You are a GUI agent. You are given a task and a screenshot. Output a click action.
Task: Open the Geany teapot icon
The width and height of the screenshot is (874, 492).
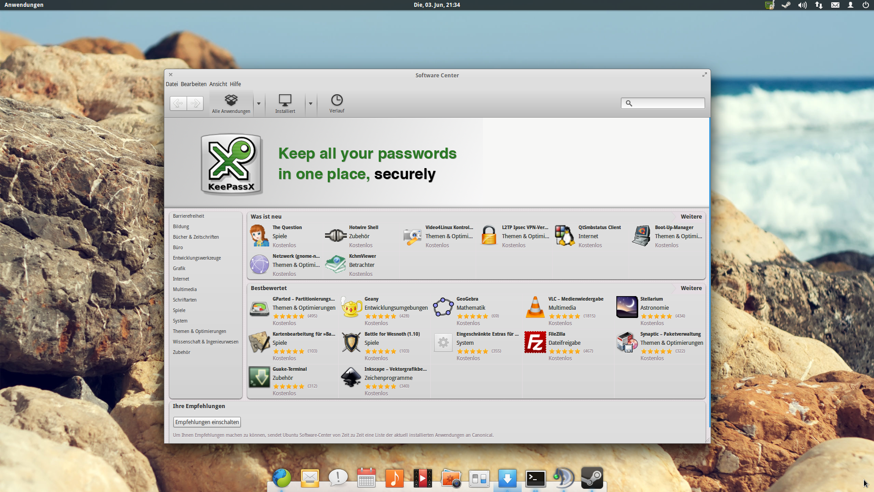351,307
